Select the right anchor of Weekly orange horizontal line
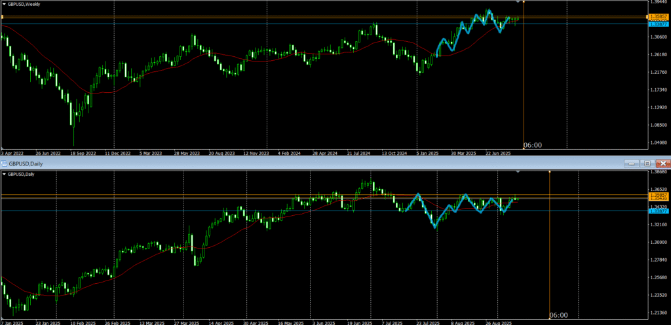 pos(646,16)
